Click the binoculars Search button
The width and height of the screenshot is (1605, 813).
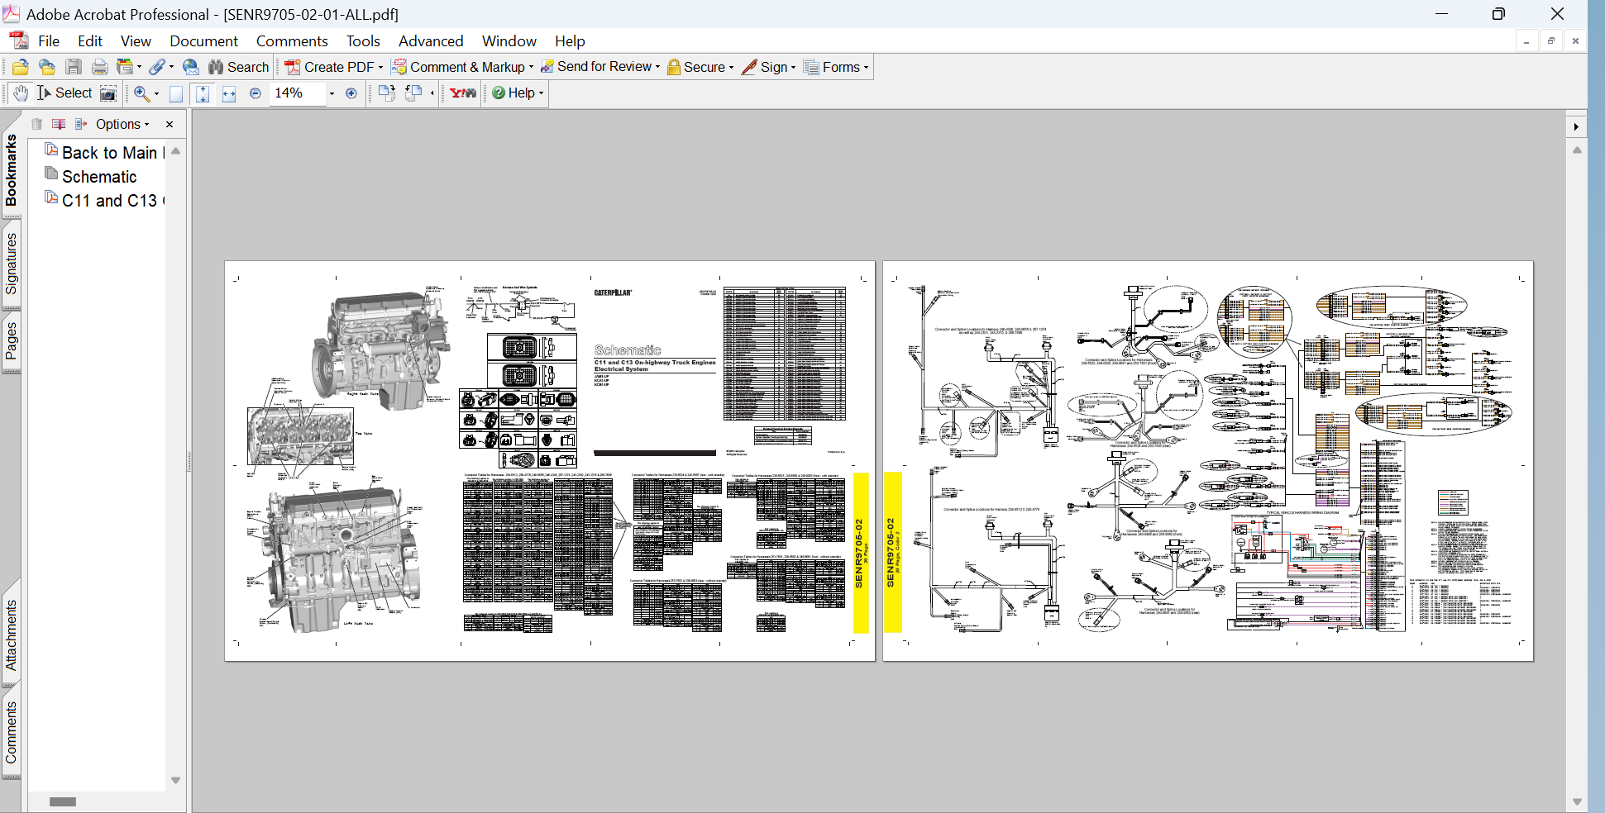coord(238,67)
